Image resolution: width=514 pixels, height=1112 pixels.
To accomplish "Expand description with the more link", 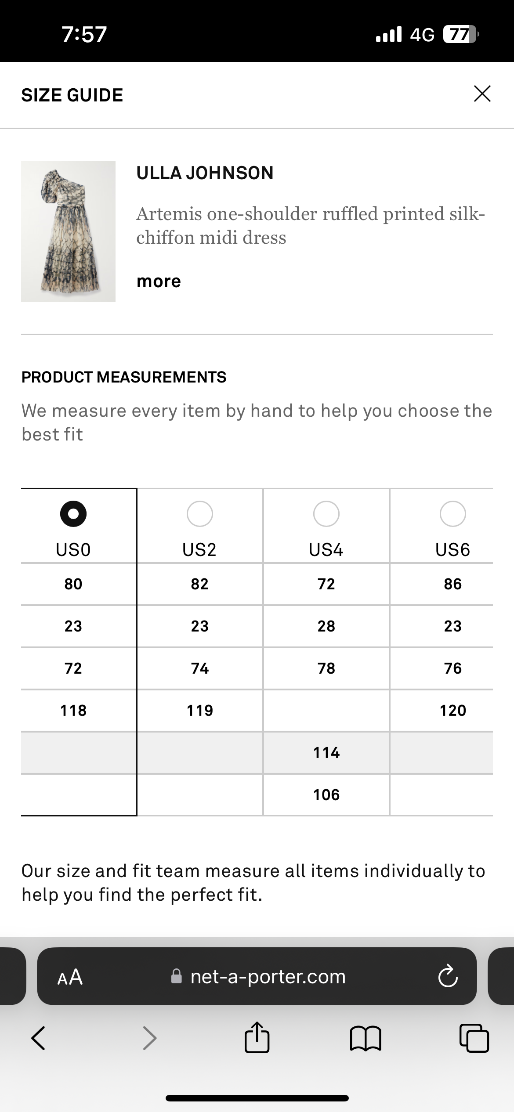I will (x=159, y=282).
